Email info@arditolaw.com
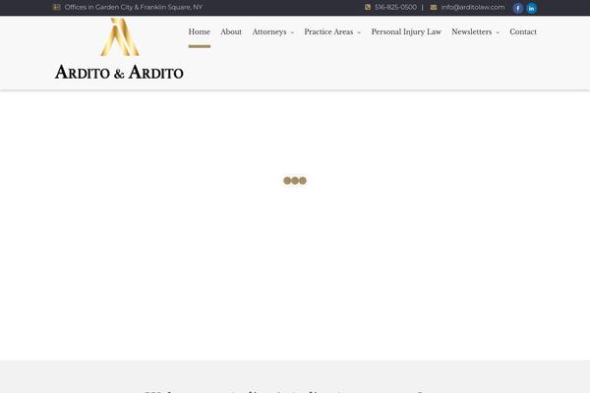 (x=473, y=7)
